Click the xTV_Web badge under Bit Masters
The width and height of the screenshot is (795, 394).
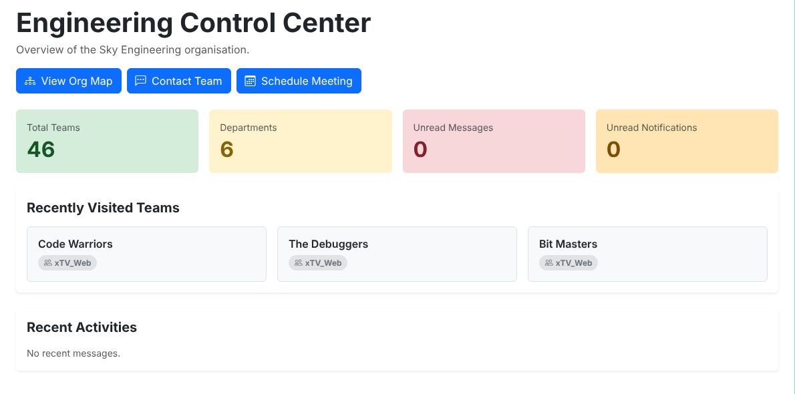pos(569,262)
